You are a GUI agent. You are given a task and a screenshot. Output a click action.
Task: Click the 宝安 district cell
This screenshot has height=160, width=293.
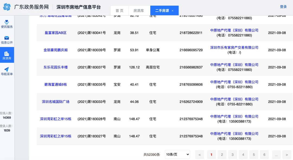click(117, 85)
